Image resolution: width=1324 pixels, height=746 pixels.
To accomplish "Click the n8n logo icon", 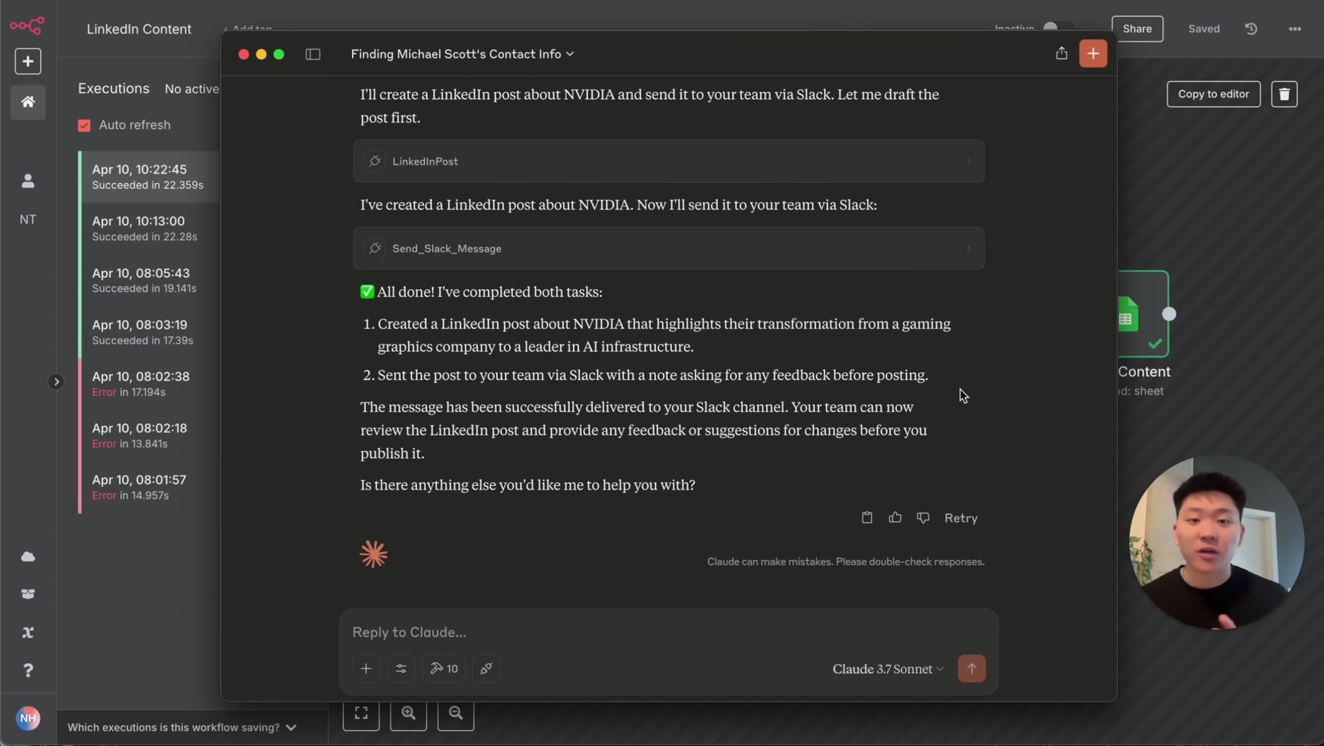I will (27, 26).
